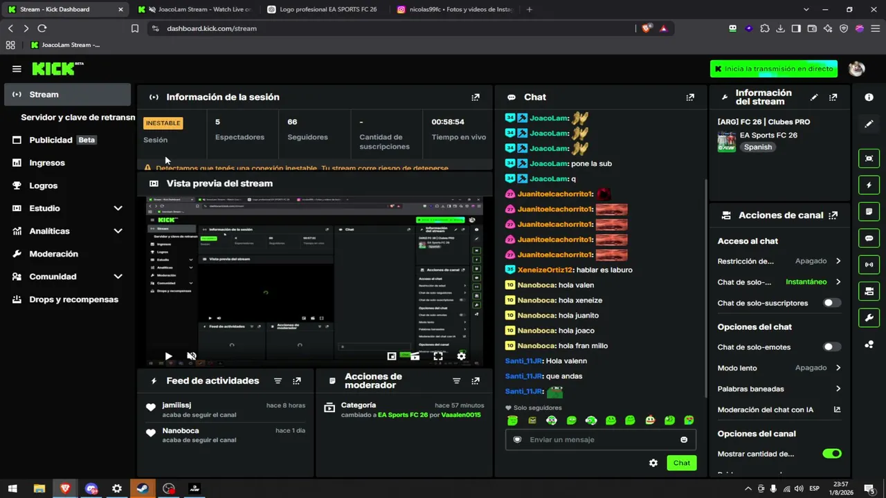Pop out the Feed de actividades panel
Image resolution: width=886 pixels, height=498 pixels.
click(297, 381)
